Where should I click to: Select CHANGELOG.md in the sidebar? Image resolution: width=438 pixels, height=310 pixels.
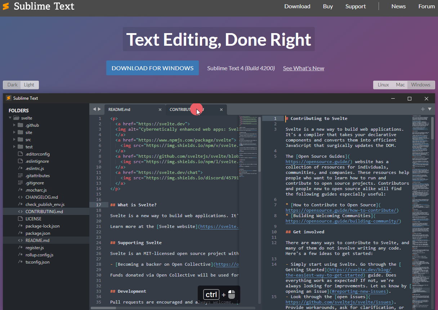click(46, 197)
